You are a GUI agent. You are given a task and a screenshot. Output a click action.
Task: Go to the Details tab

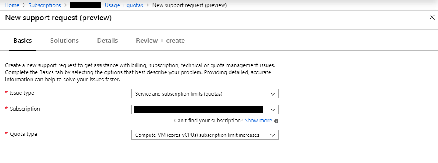coord(107,41)
